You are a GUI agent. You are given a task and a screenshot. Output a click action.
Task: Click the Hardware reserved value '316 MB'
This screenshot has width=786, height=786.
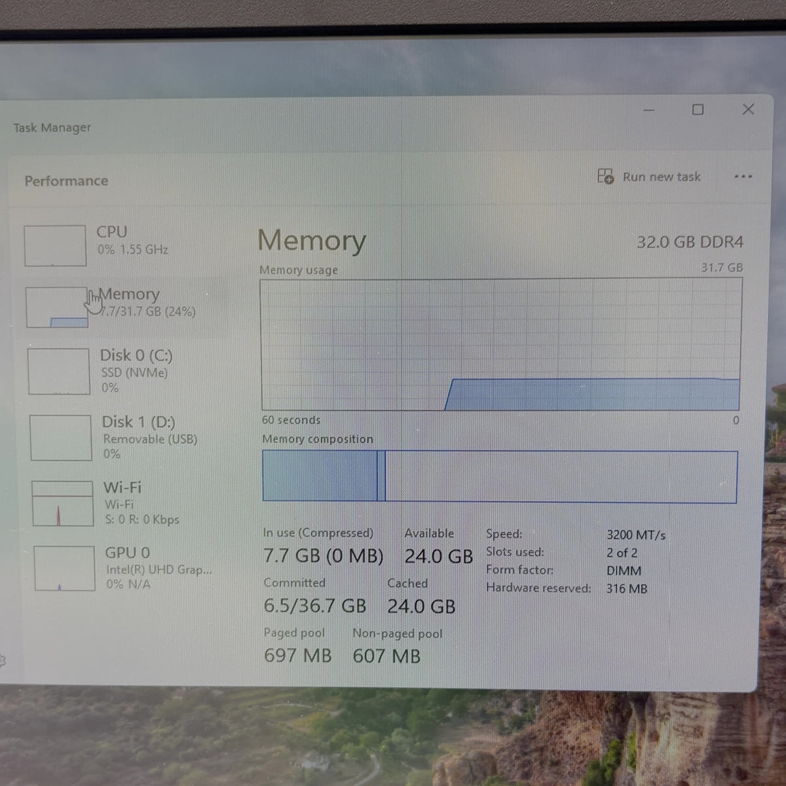click(627, 588)
